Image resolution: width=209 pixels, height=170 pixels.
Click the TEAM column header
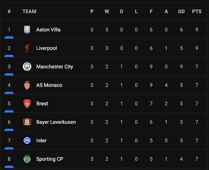tap(29, 11)
